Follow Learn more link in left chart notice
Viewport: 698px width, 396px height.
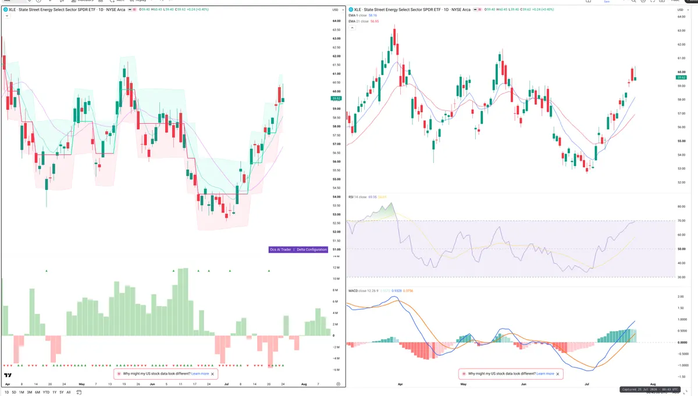tap(200, 374)
